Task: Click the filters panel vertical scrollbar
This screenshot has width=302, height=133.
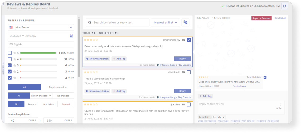Action: coord(79,48)
